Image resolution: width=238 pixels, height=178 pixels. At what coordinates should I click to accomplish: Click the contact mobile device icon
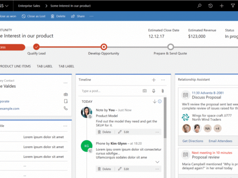[66, 101]
